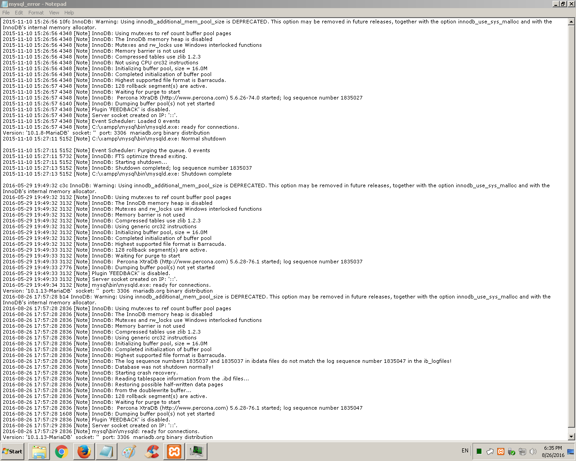Click the Start button
Image resolution: width=576 pixels, height=461 pixels.
[x=12, y=451]
